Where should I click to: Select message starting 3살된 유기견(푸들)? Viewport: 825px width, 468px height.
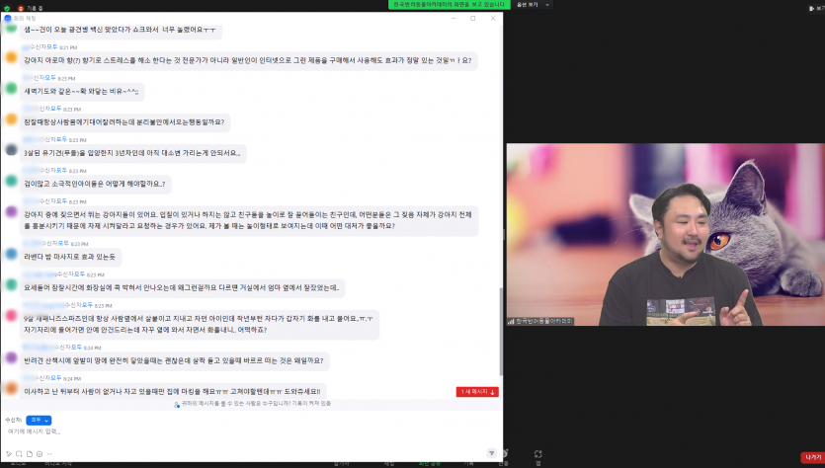132,153
